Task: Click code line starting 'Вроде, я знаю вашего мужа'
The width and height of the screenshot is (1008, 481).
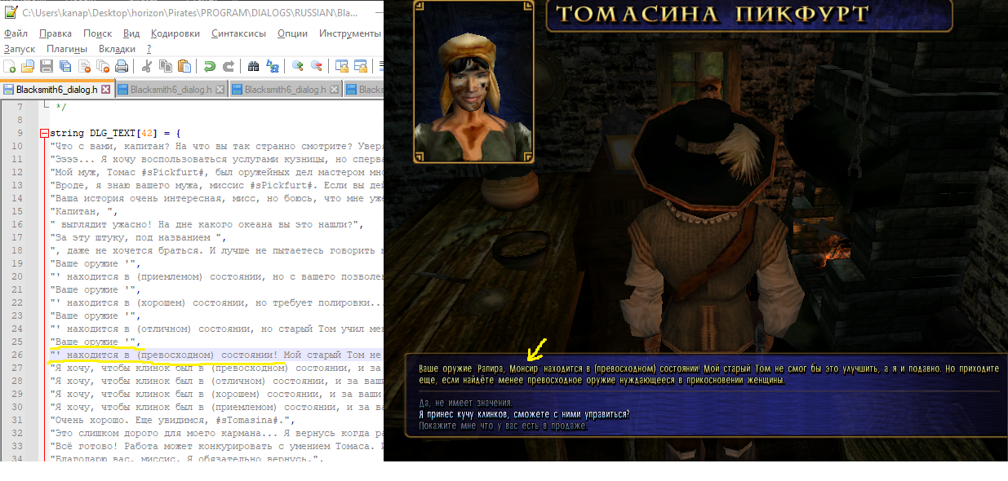Action: 215,185
